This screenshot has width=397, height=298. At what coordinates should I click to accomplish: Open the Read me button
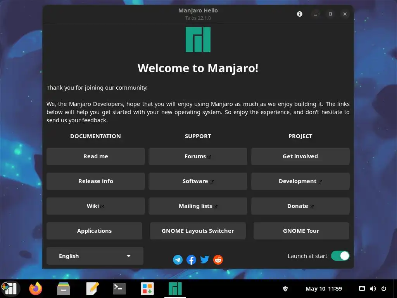click(96, 156)
